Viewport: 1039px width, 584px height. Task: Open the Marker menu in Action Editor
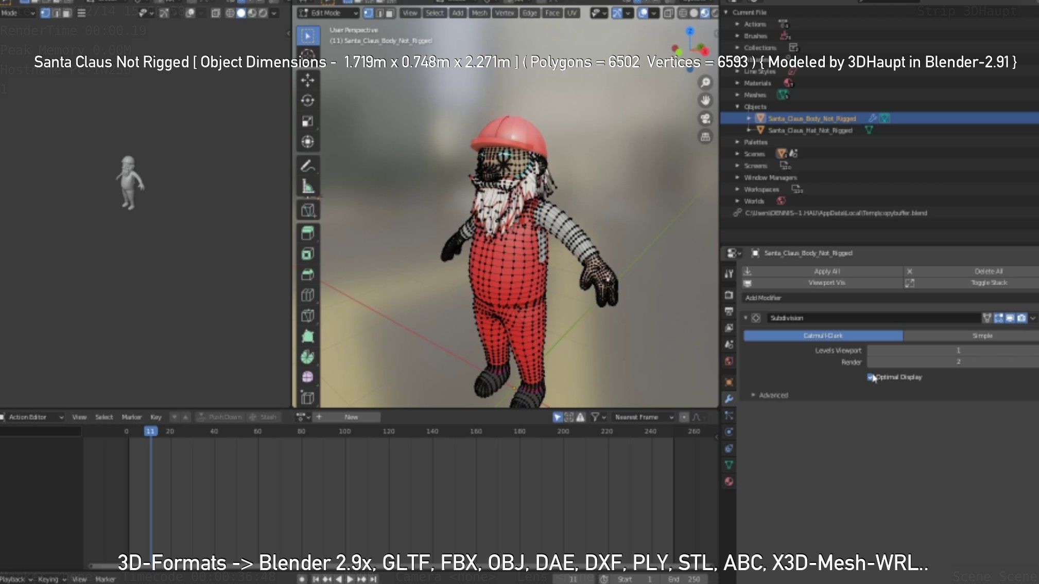(132, 417)
